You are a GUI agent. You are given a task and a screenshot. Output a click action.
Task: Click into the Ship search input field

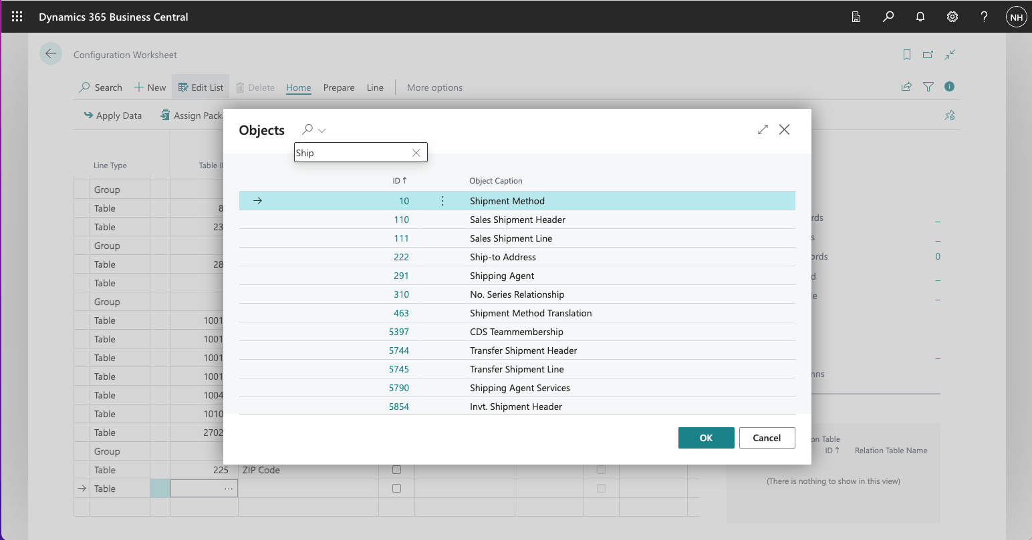coord(351,153)
